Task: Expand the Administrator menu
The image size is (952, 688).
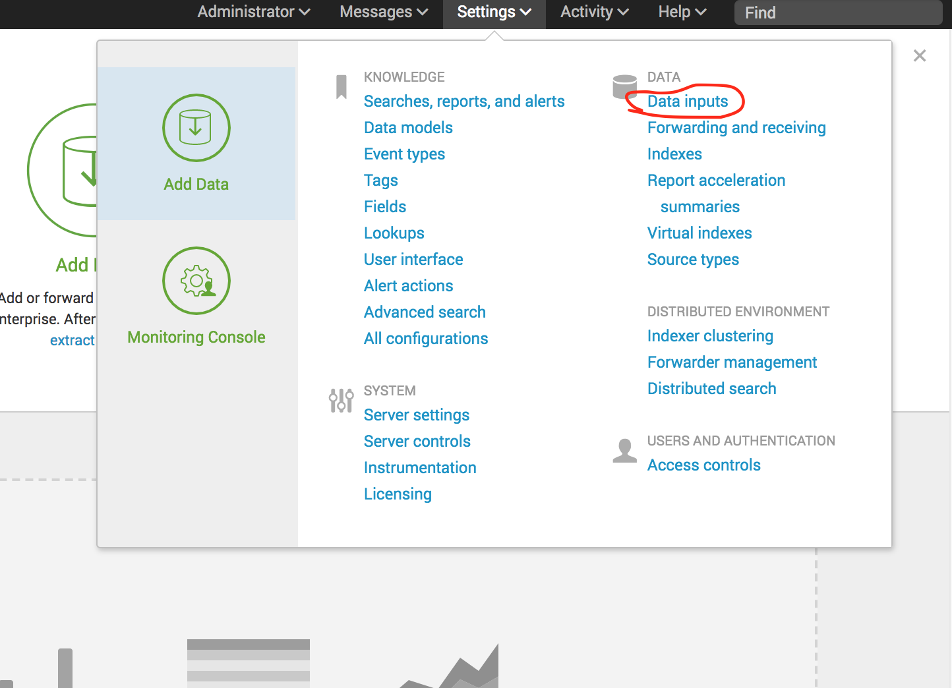Action: pyautogui.click(x=254, y=12)
